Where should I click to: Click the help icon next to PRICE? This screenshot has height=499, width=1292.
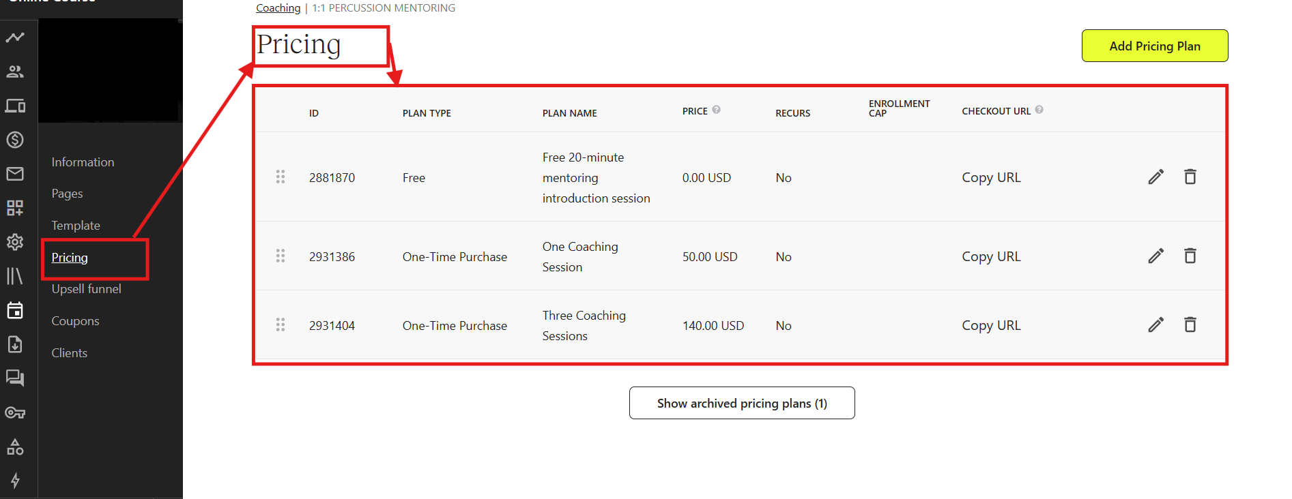(717, 110)
